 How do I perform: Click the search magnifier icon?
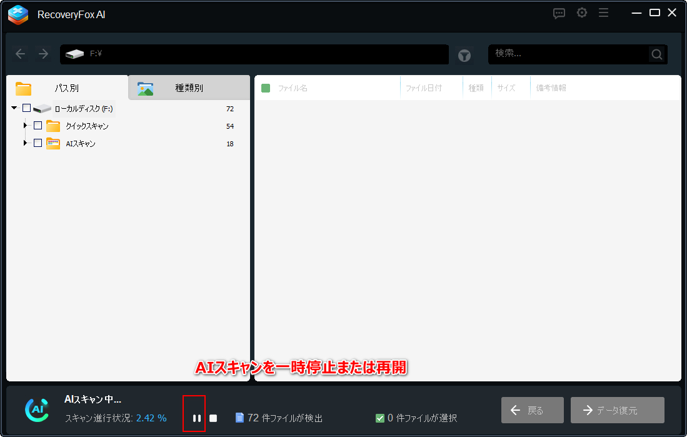tap(656, 54)
